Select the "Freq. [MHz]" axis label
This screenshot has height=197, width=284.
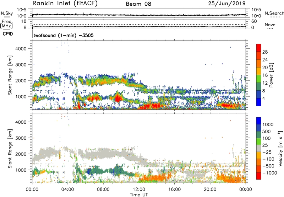(6, 24)
